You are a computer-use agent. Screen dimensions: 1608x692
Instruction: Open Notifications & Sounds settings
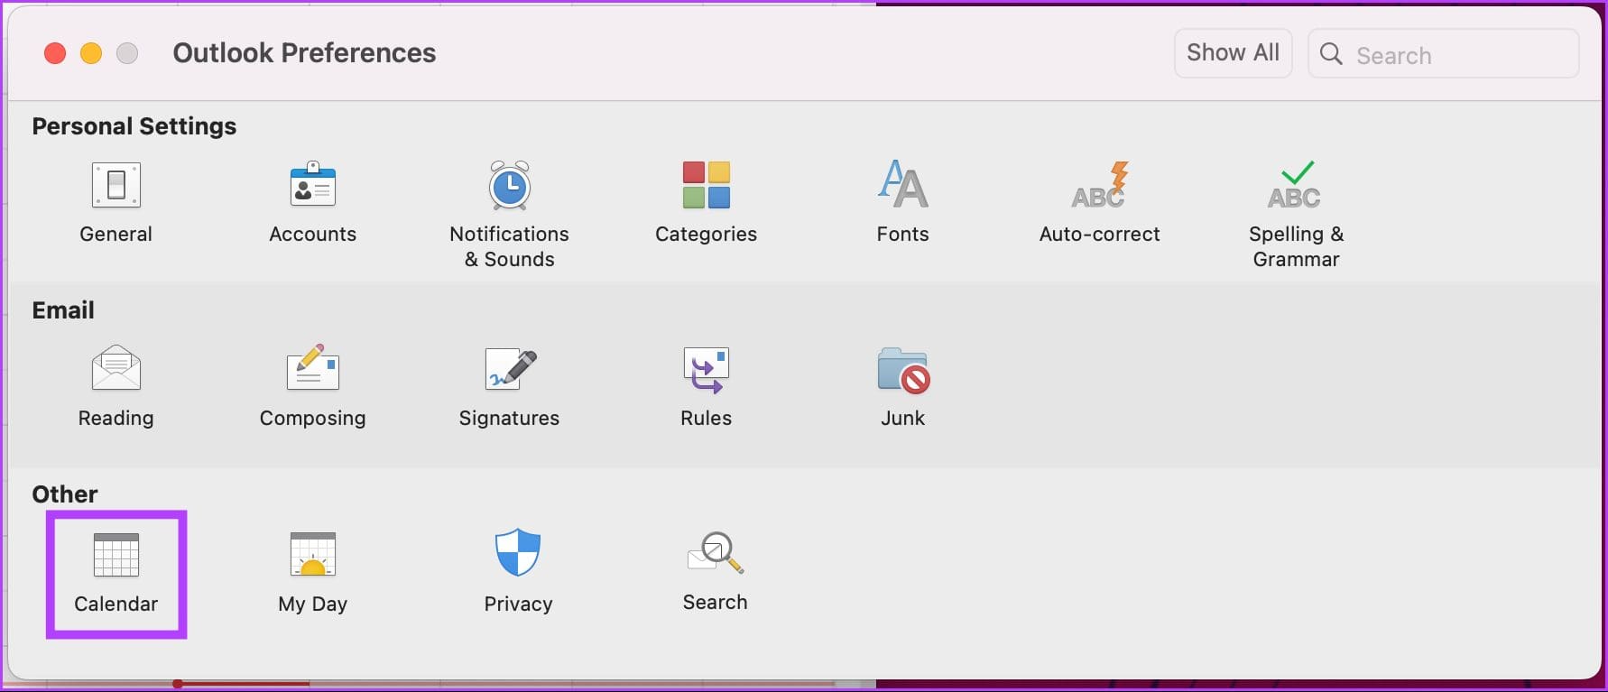509,215
